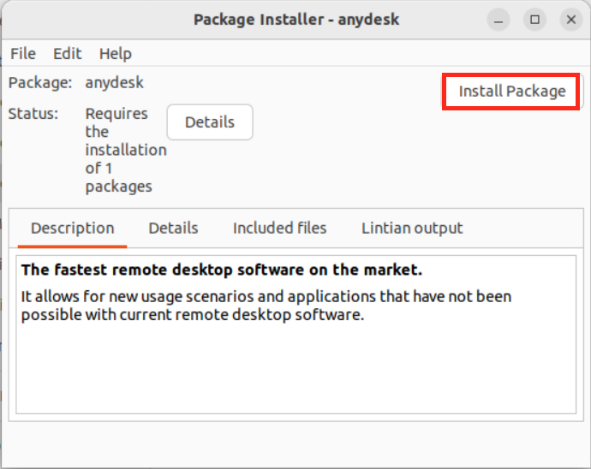Close the Package Installer window
This screenshot has height=469, width=591.
coord(571,20)
